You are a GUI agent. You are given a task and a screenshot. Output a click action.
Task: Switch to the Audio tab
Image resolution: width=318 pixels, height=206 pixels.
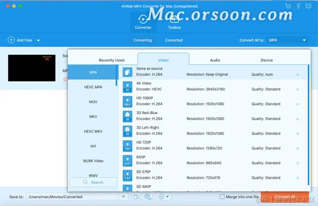click(215, 60)
